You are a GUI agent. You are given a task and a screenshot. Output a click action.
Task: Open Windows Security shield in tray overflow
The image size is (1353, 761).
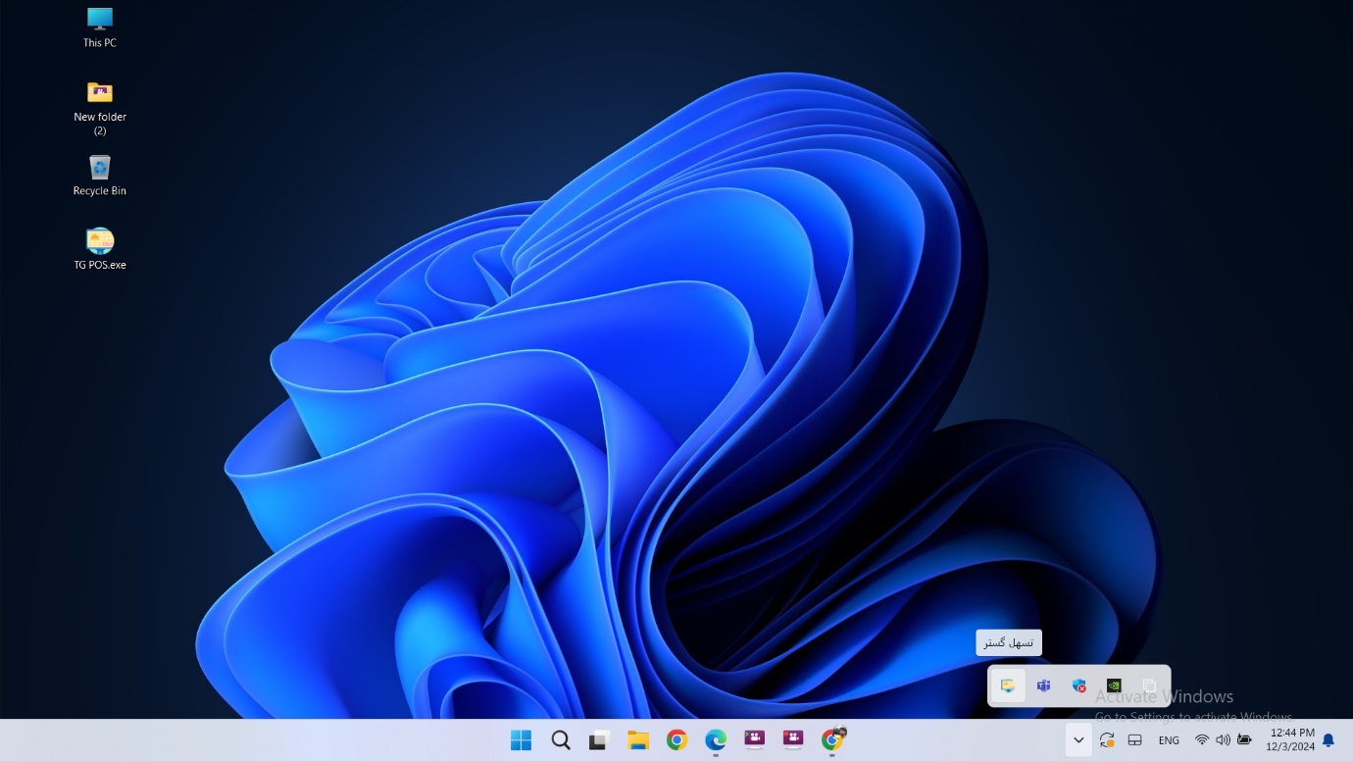1078,685
